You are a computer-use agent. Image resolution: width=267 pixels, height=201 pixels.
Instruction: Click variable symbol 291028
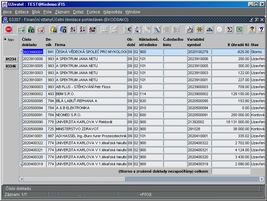(x=199, y=129)
